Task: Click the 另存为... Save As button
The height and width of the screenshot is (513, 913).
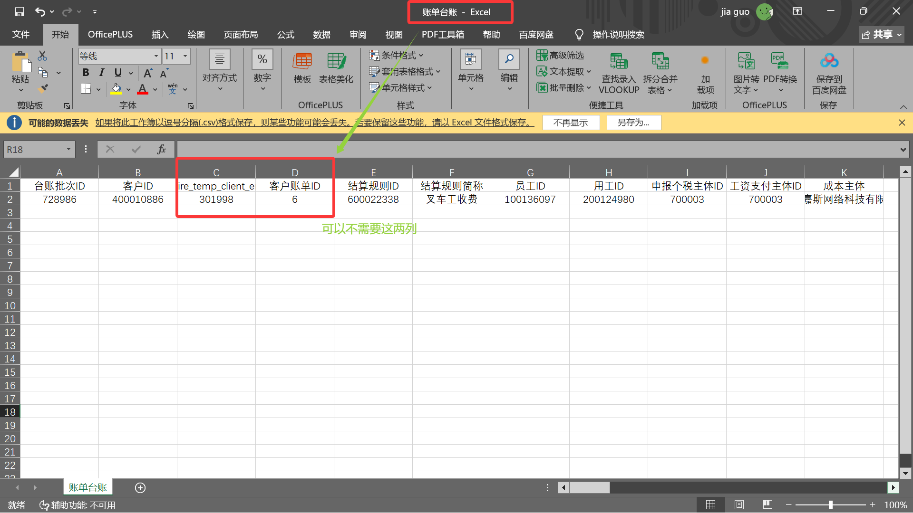Action: (633, 123)
